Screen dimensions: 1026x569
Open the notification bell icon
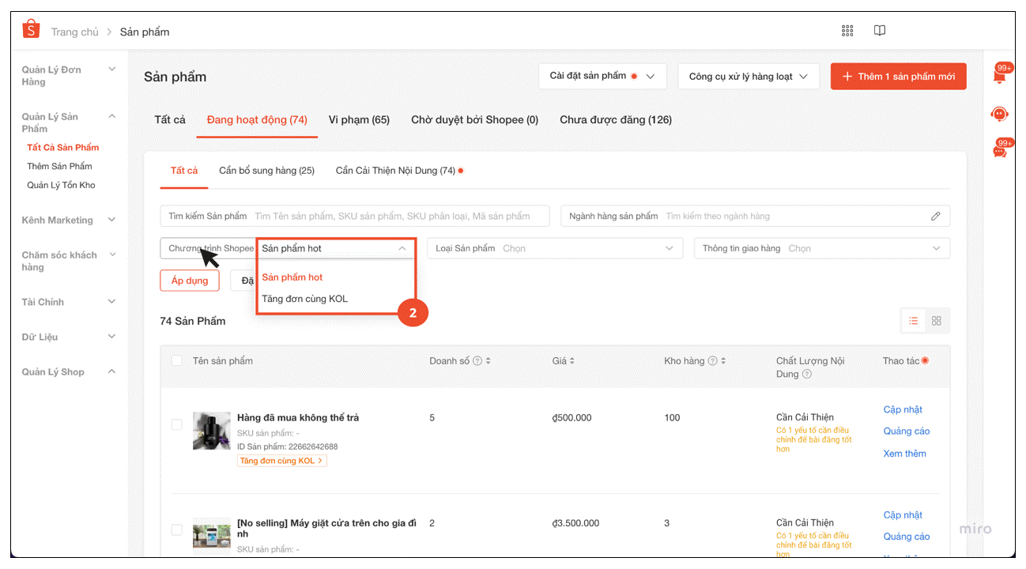pyautogui.click(x=999, y=77)
